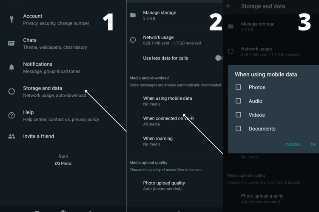Click the Account key icon

pos(11,19)
